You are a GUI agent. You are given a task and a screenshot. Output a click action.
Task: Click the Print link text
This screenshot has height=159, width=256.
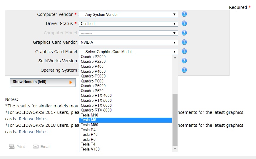[21, 146]
